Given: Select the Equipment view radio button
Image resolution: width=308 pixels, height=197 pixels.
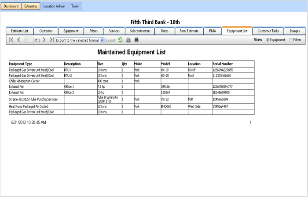Looking at the screenshot, I should (x=268, y=40).
